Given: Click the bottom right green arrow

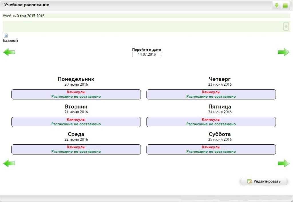Looking at the screenshot, I should click(284, 163).
